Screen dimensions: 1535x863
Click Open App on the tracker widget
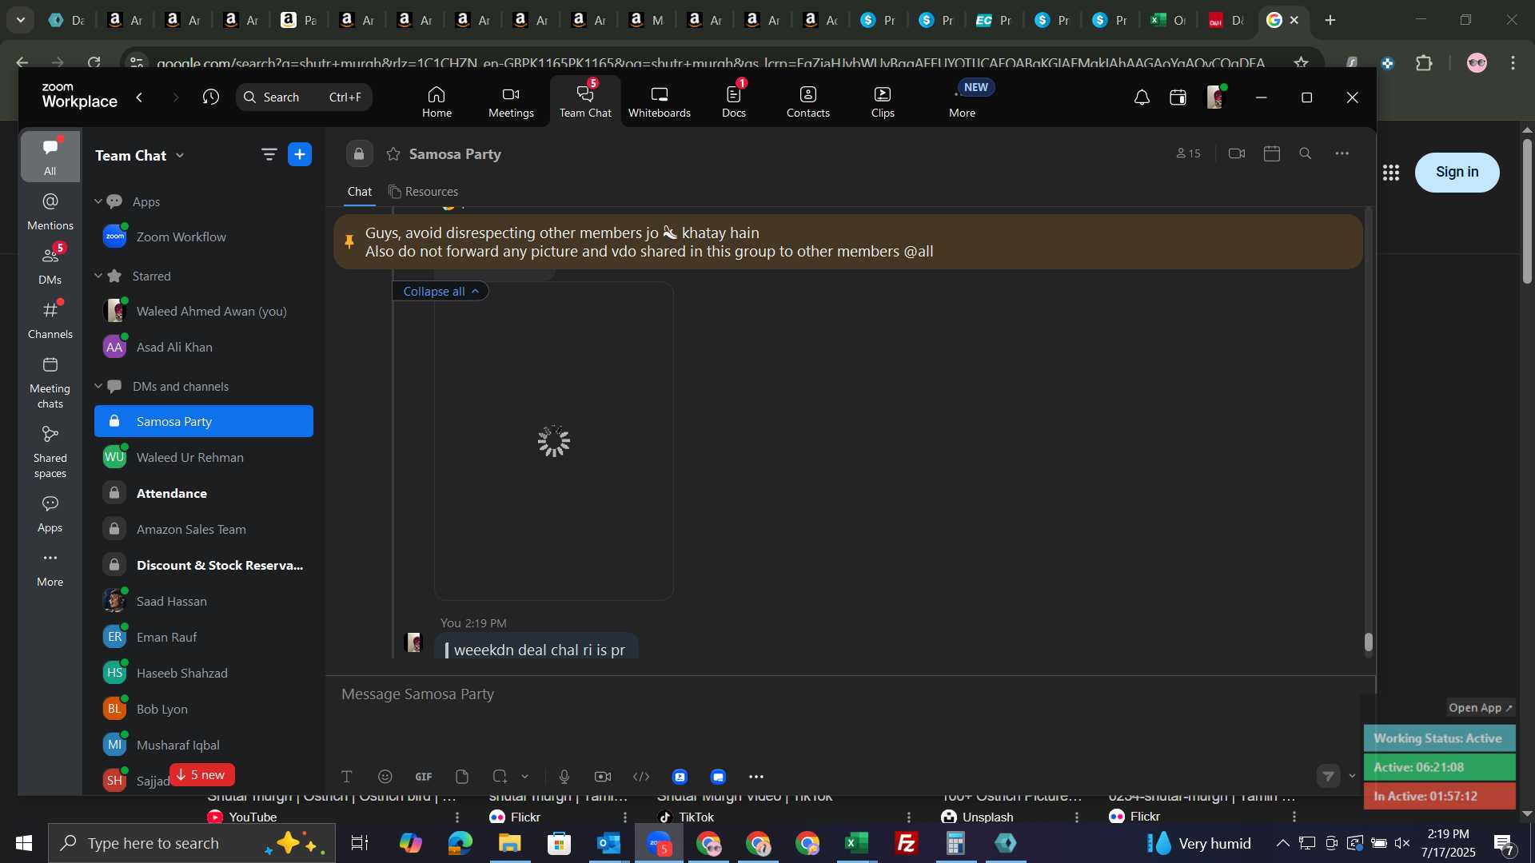[1481, 708]
